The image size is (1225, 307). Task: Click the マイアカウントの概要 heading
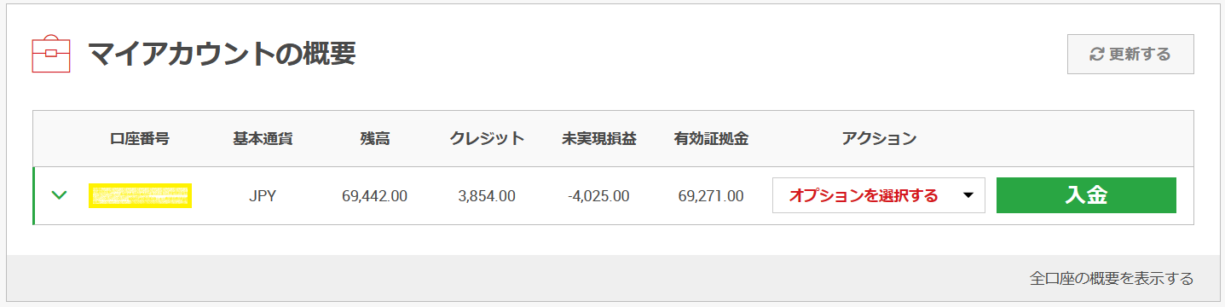pos(222,54)
